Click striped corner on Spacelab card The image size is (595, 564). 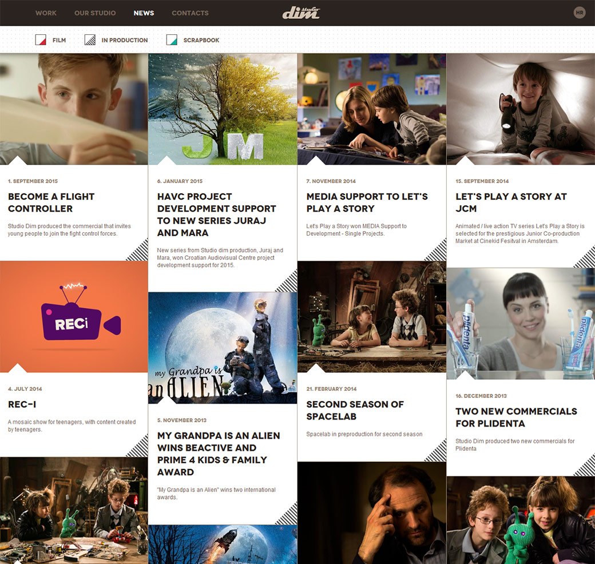pos(437,452)
